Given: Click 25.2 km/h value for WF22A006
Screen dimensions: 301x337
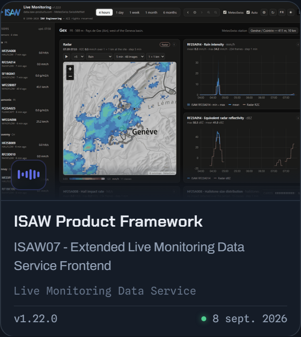Looking at the screenshot, I should pos(42,121).
